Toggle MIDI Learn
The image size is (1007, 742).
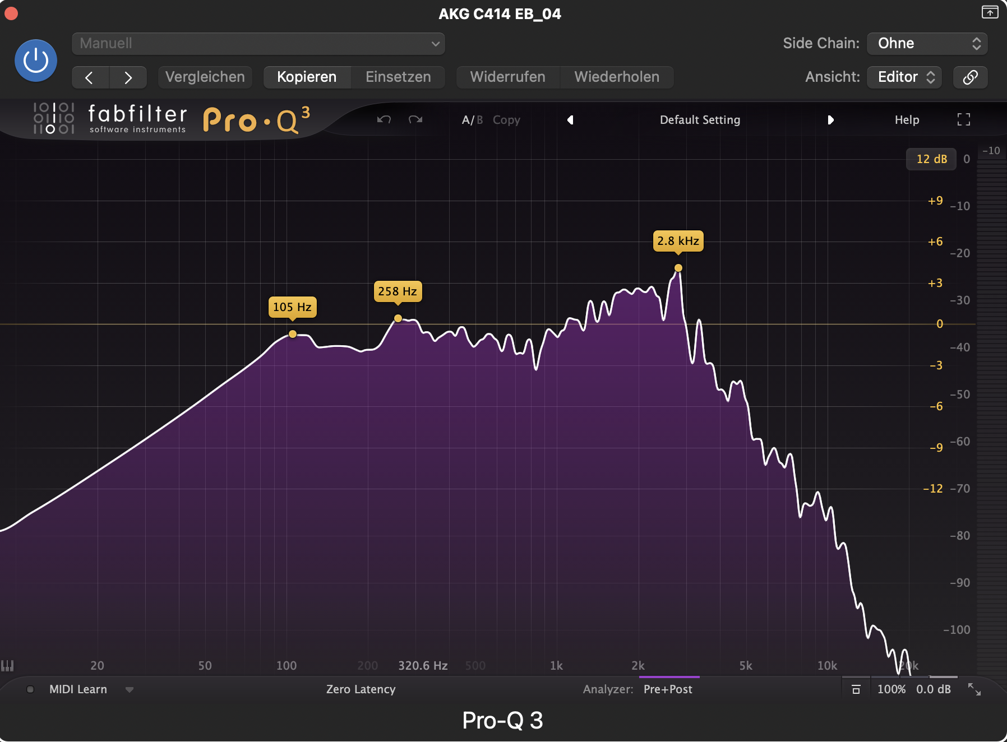click(78, 689)
